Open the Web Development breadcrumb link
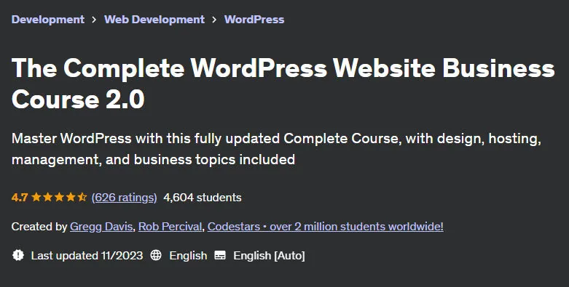 (154, 19)
